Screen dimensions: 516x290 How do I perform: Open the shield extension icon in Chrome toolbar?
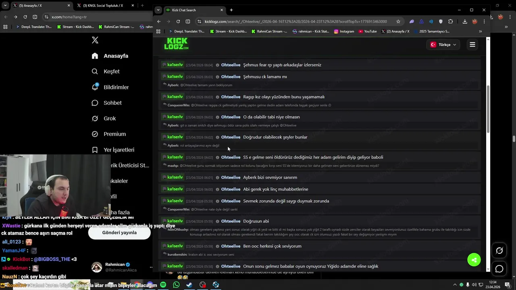(x=441, y=21)
